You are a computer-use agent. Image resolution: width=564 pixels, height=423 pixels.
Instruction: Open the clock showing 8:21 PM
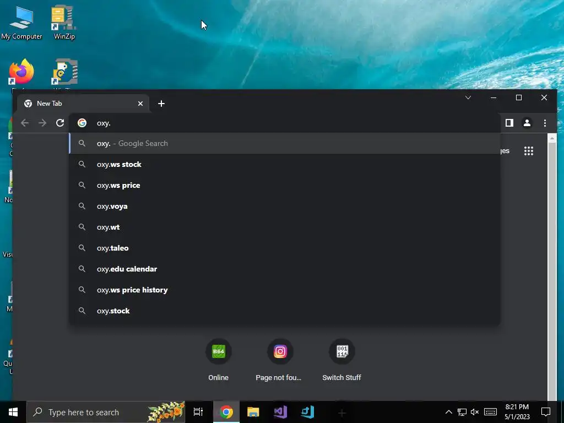click(517, 412)
